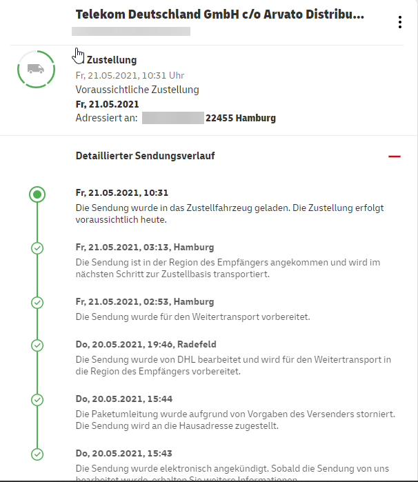The height and width of the screenshot is (482, 418).
Task: Select the active green marker at 10:31
Action: coord(37,194)
